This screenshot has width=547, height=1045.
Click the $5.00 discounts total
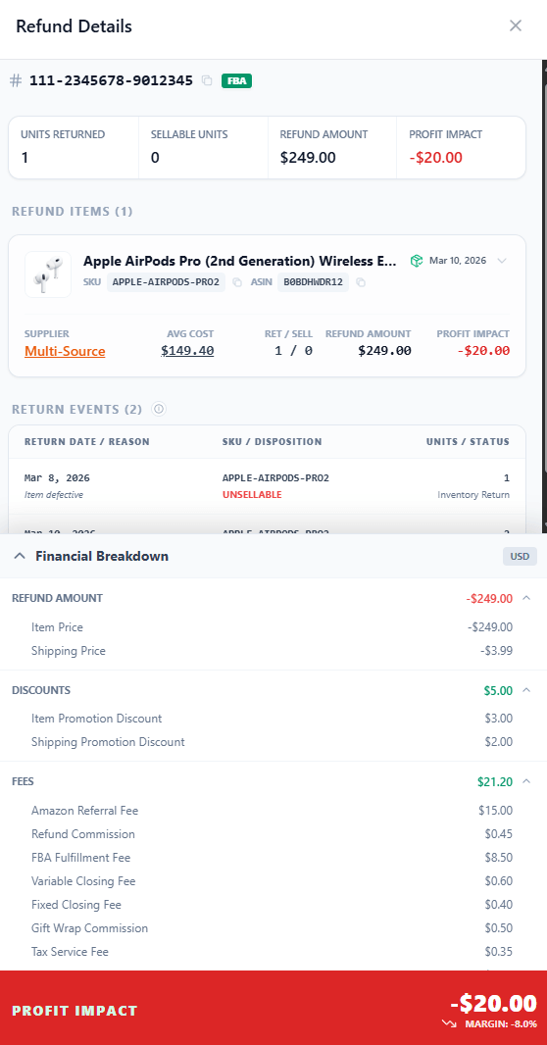pos(498,690)
